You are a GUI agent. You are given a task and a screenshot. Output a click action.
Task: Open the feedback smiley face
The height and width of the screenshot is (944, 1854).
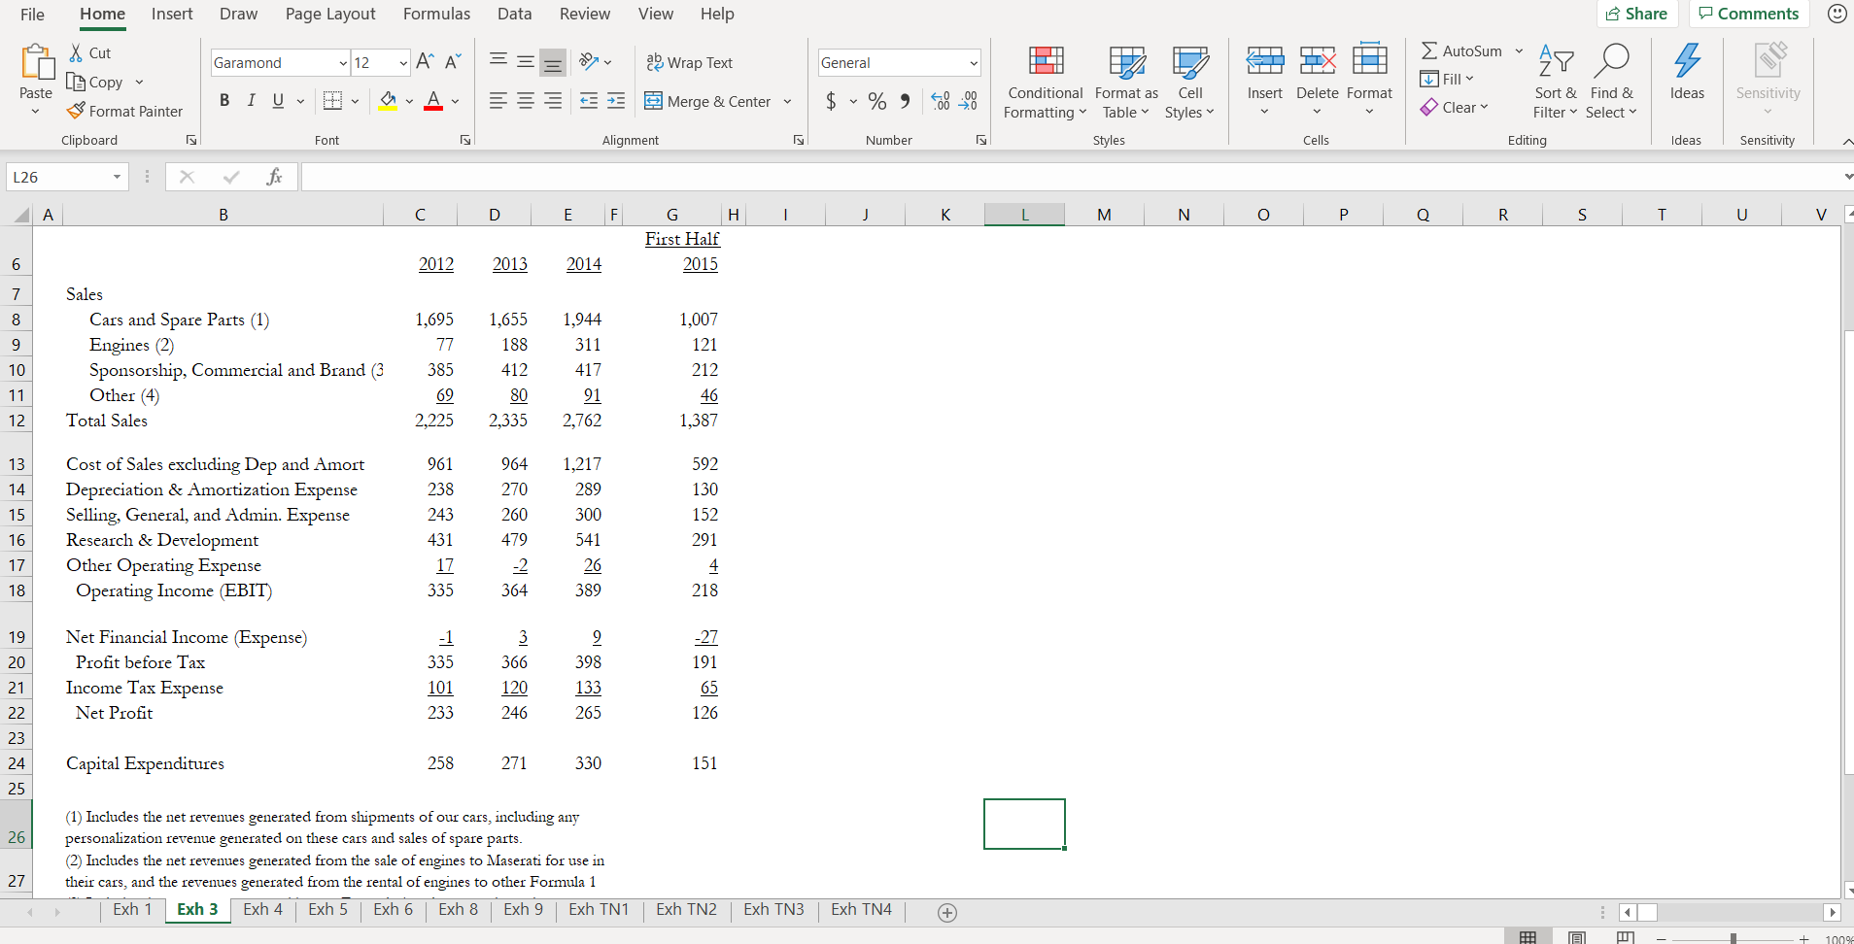[x=1837, y=14]
